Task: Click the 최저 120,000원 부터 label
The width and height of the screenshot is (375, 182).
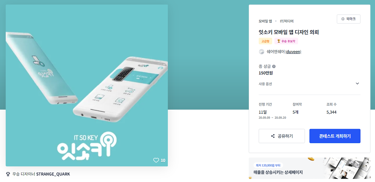Action: click(268, 165)
